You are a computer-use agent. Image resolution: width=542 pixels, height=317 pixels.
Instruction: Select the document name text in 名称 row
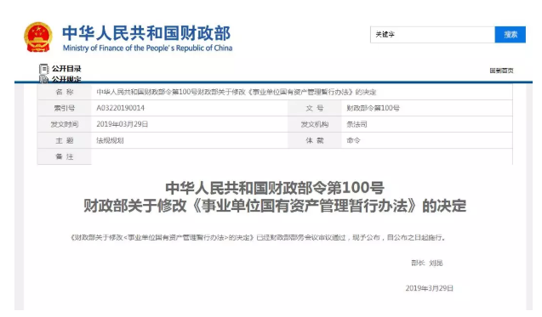[236, 92]
